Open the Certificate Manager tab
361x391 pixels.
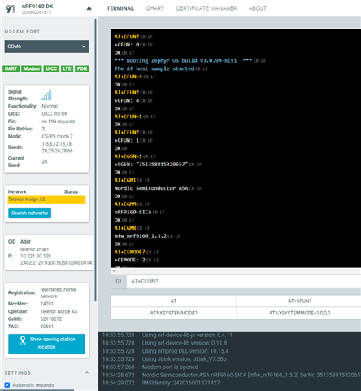click(207, 8)
